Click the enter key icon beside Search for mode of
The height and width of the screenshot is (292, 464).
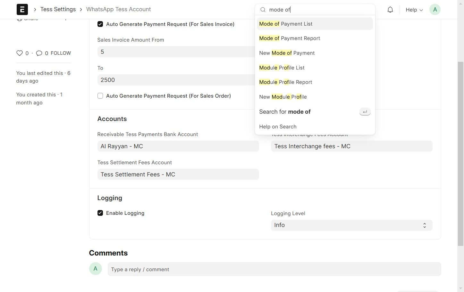pyautogui.click(x=365, y=112)
